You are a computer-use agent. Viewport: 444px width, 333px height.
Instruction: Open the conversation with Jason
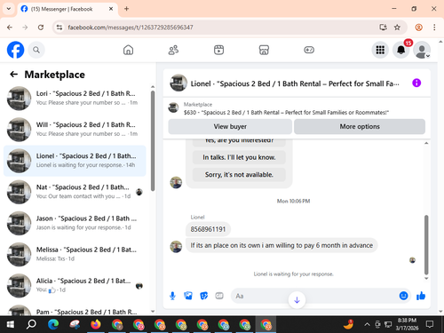75,223
